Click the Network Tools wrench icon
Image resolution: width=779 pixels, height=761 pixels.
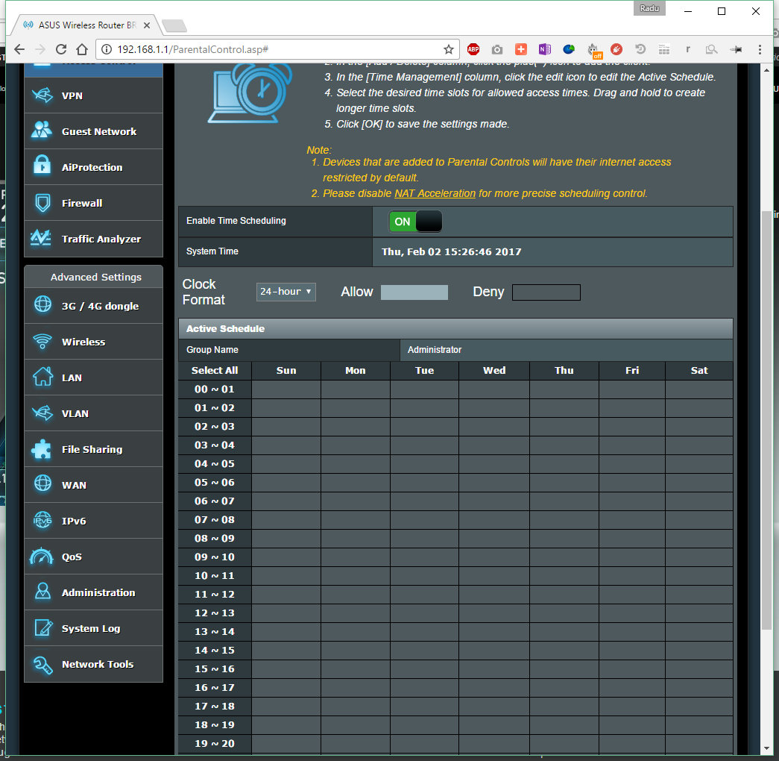(42, 664)
